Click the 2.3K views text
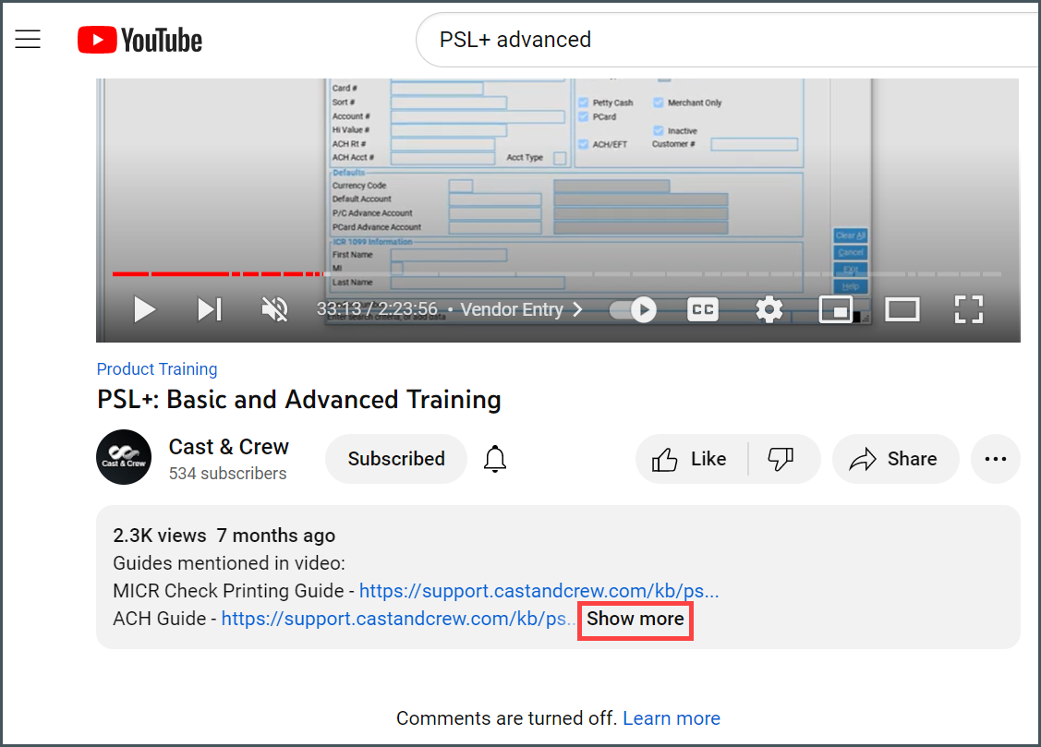Image resolution: width=1041 pixels, height=747 pixels. click(159, 536)
